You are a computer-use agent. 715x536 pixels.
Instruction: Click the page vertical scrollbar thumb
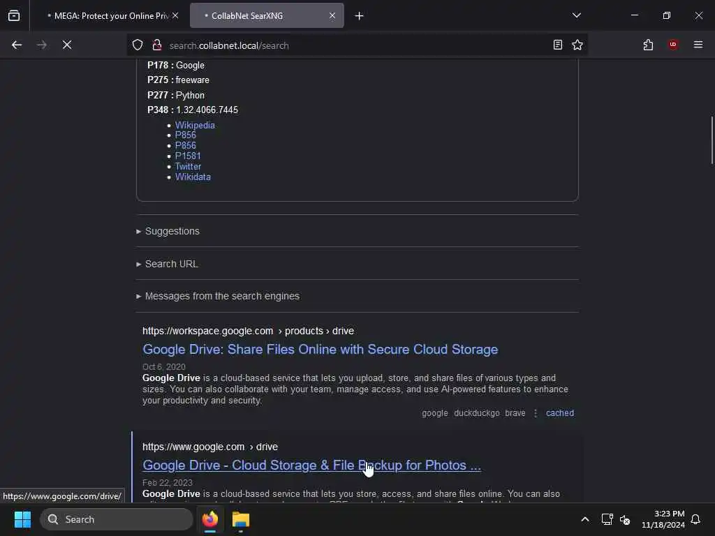click(712, 140)
